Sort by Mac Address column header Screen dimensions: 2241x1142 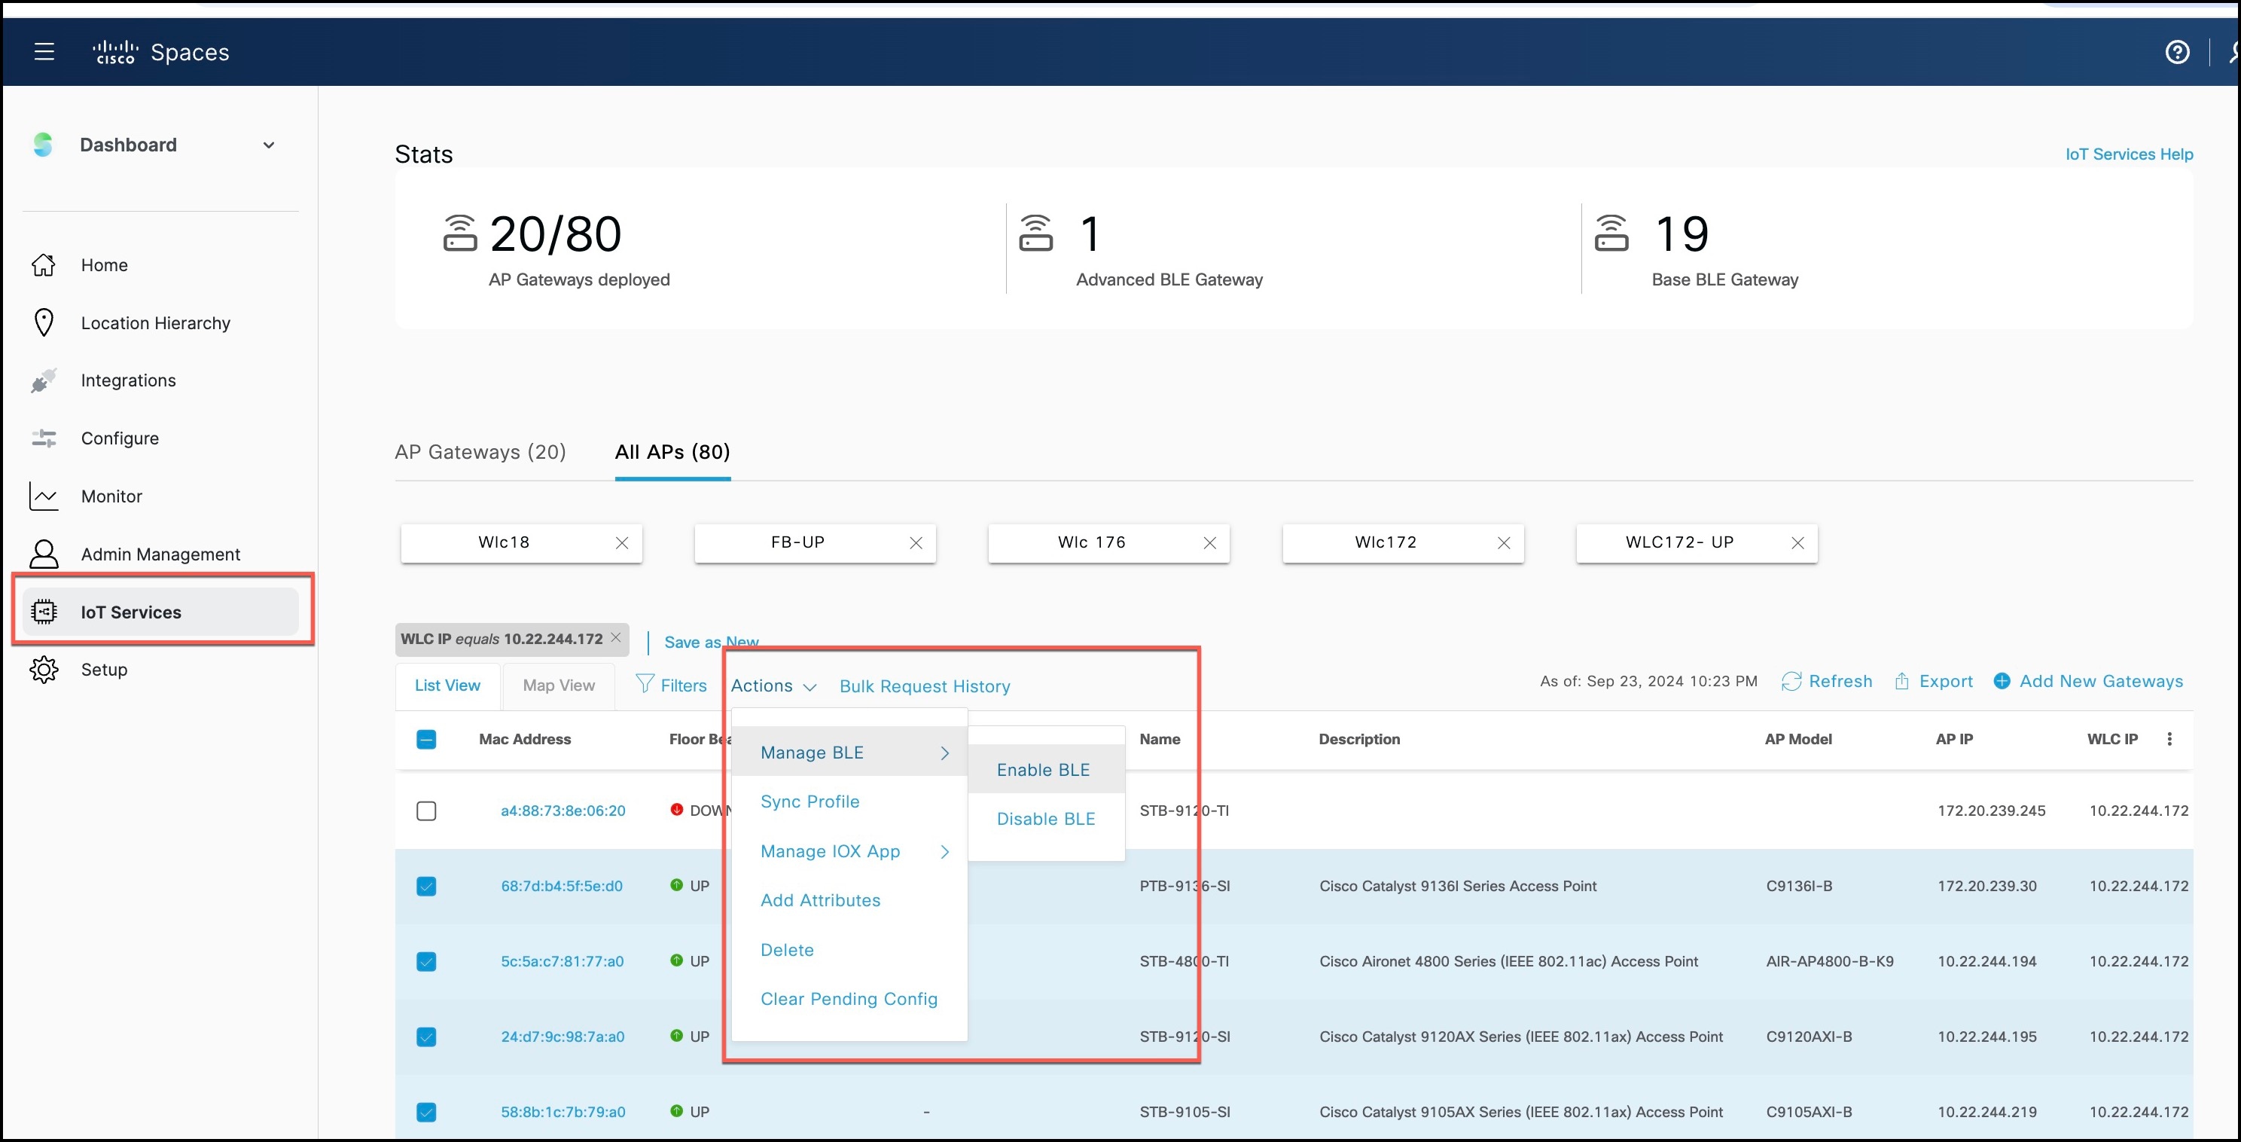click(525, 739)
